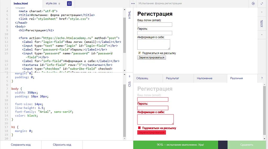Click the CSS panel label

click(130, 84)
